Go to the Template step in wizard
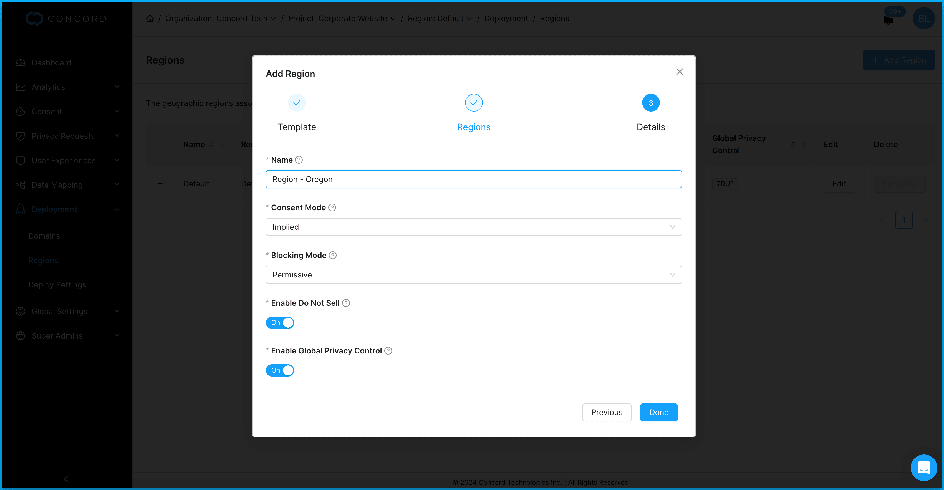This screenshot has height=490, width=944. point(296,103)
